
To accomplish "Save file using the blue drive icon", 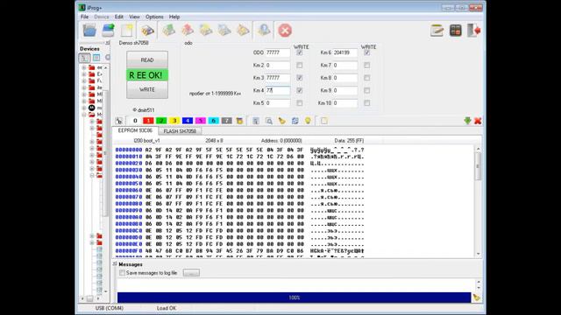I will pos(108,31).
